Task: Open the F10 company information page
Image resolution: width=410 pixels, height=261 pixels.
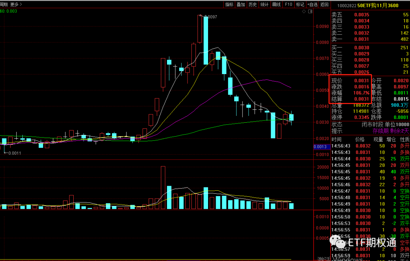Action: (x=289, y=4)
